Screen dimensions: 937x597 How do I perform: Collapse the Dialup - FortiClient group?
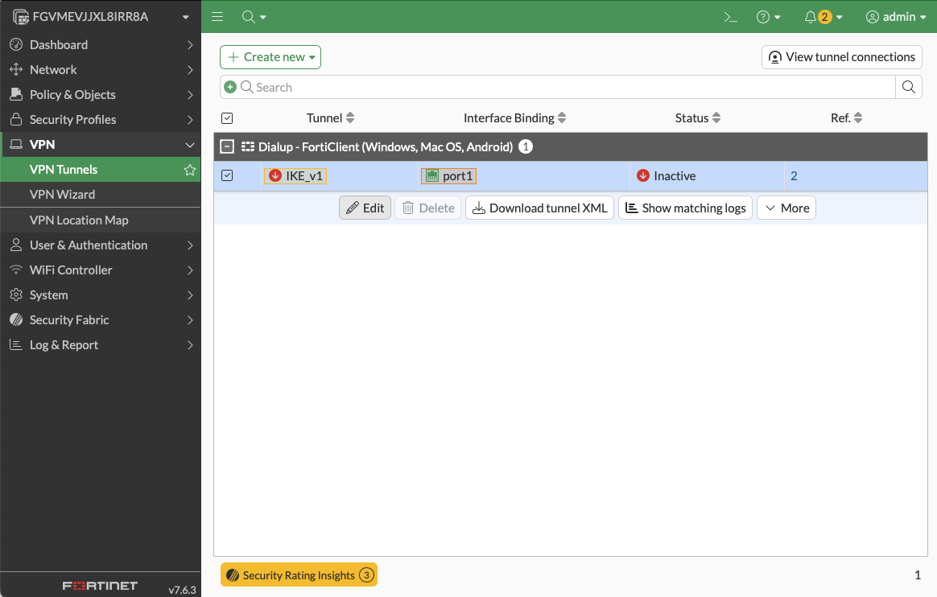tap(227, 147)
